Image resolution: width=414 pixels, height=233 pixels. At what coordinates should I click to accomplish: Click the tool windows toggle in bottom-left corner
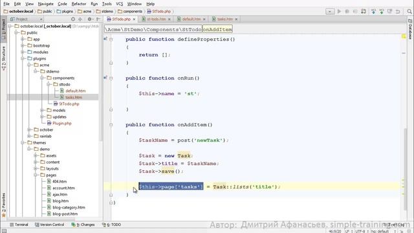point(4,231)
